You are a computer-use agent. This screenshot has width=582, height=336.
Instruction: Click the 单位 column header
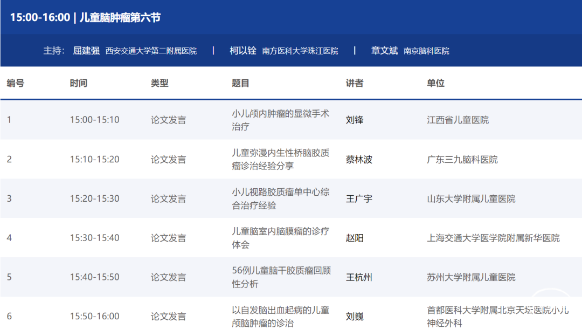click(x=435, y=83)
